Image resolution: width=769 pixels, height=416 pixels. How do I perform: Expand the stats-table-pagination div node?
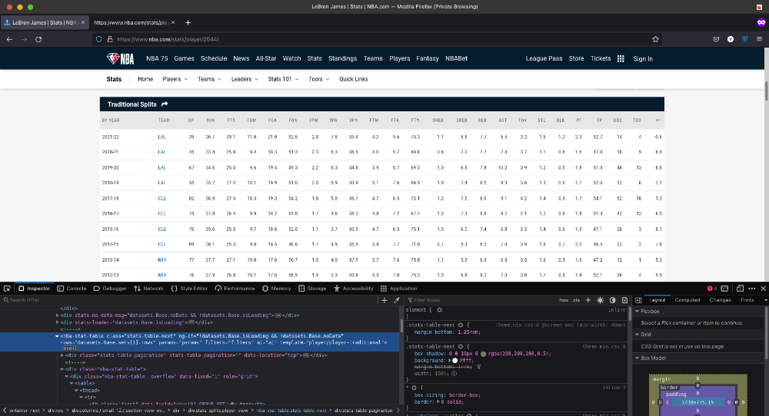[62, 355]
